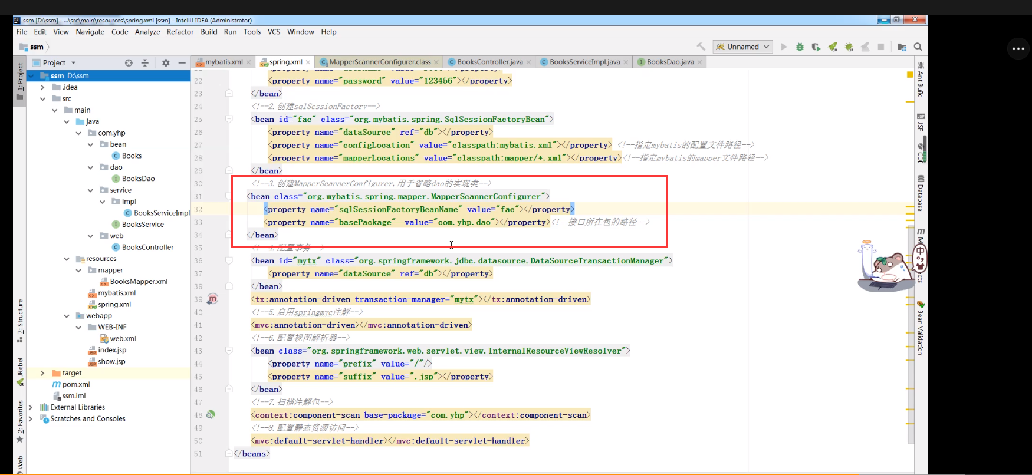This screenshot has width=1032, height=475.
Task: Run Unnamed with coverage
Action: pyautogui.click(x=816, y=47)
